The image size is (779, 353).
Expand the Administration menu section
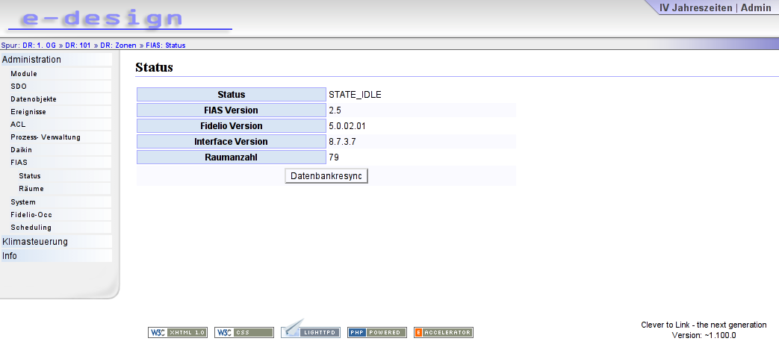31,60
